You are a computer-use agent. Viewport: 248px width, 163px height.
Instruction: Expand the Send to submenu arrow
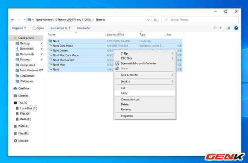(x=172, y=81)
